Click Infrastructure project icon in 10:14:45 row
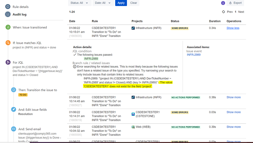The image size is (253, 143). tap(133, 97)
